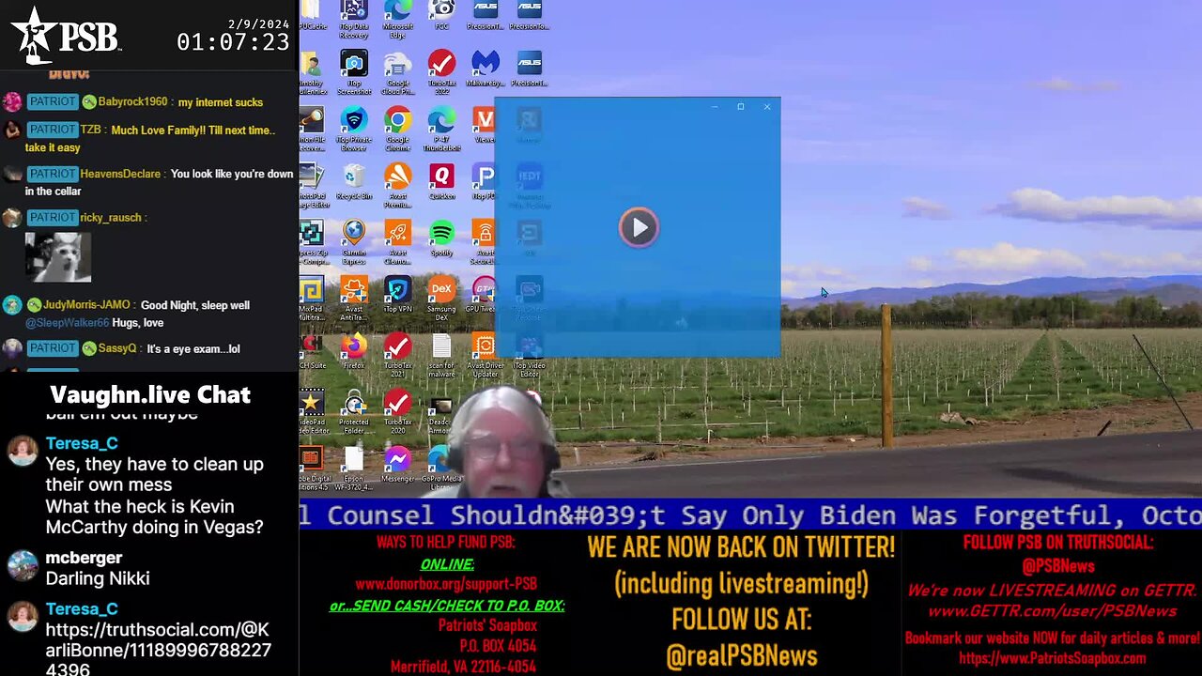Open the Samsung DeX shortcut
This screenshot has width=1202, height=676.
click(441, 299)
